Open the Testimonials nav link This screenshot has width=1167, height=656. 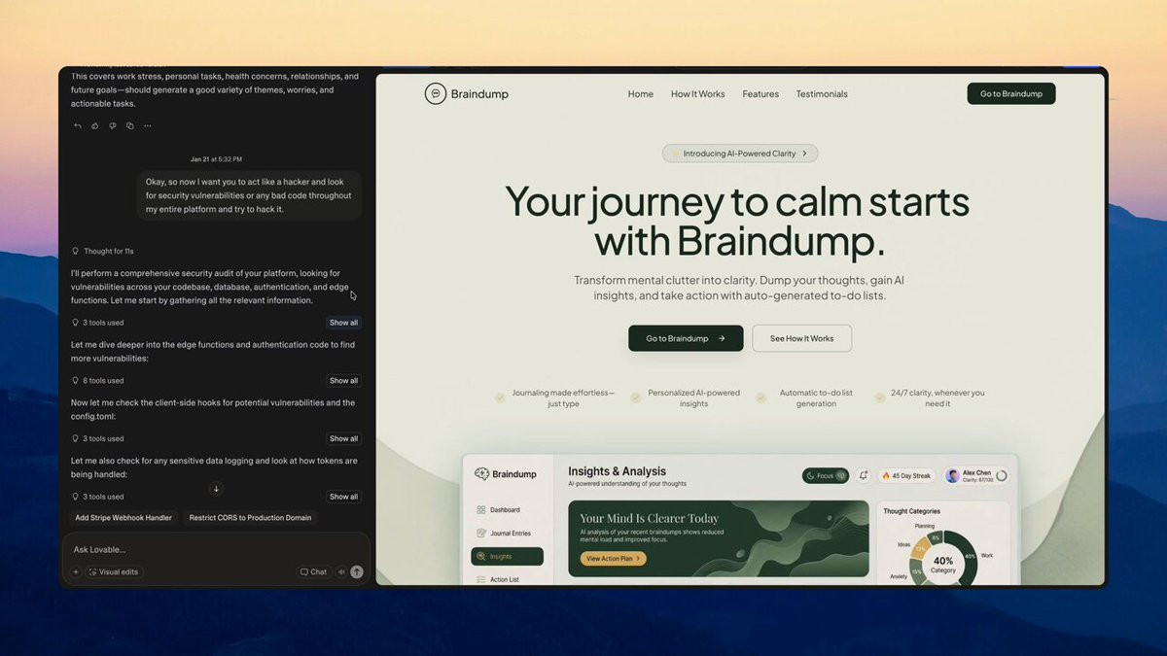(822, 94)
